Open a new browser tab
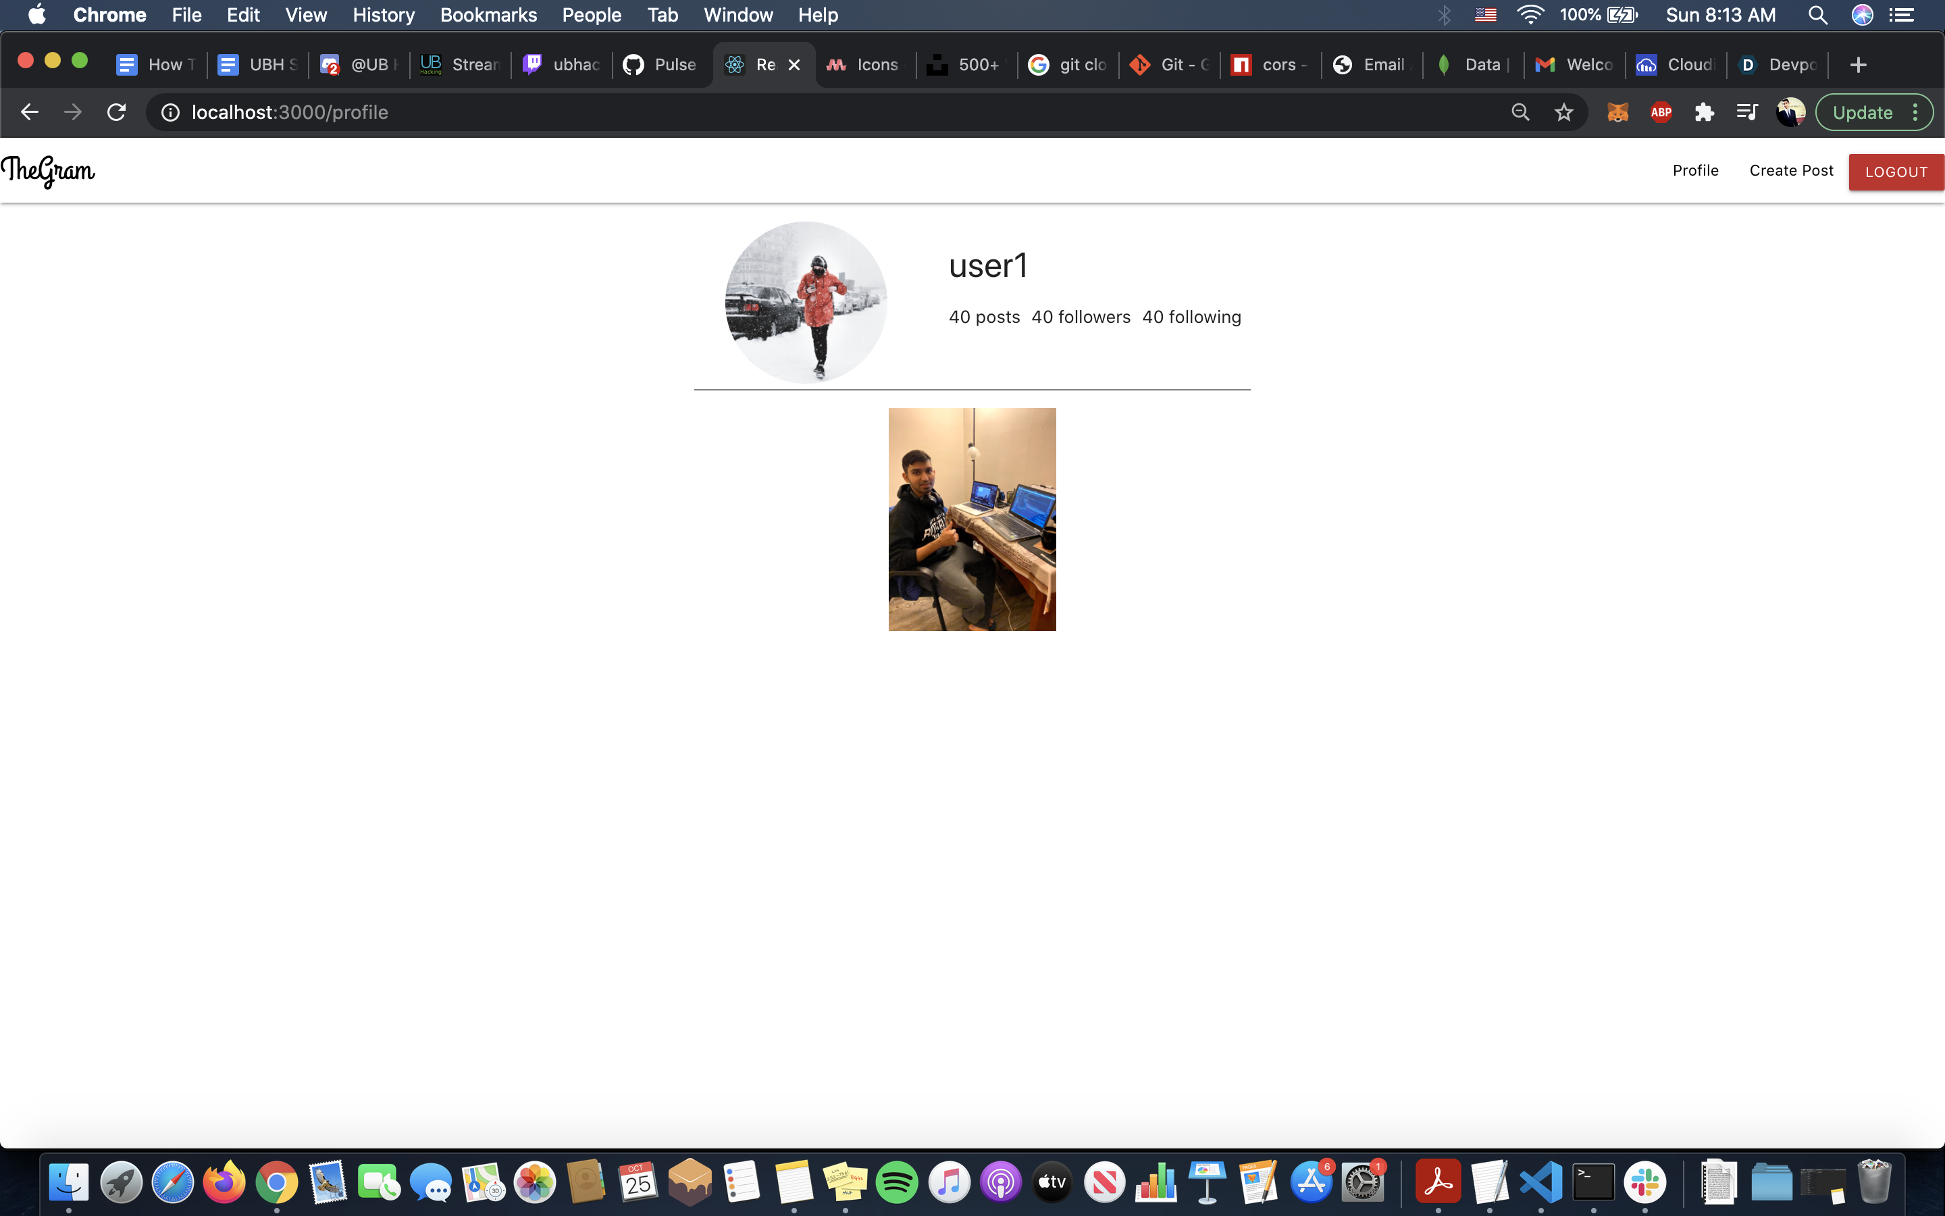The width and height of the screenshot is (1945, 1216). tap(1857, 64)
